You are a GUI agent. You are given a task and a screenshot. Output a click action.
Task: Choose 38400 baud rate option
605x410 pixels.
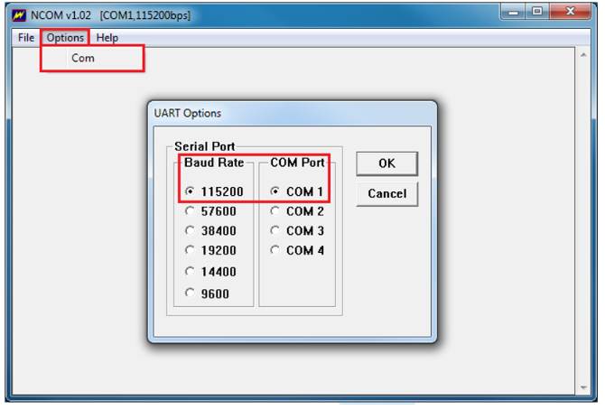click(x=190, y=230)
